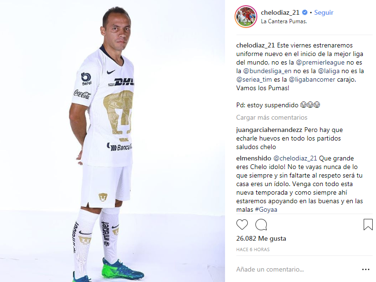Visit the elmenshido commenter profile
This screenshot has width=376, height=282.
click(254, 158)
